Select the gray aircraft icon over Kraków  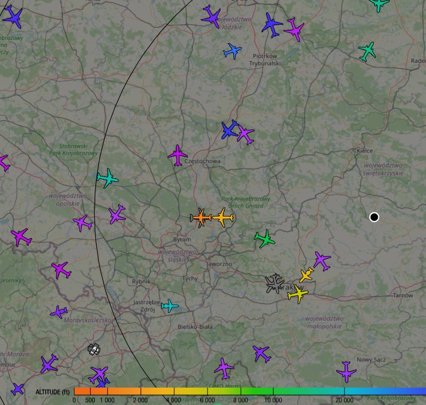(275, 283)
